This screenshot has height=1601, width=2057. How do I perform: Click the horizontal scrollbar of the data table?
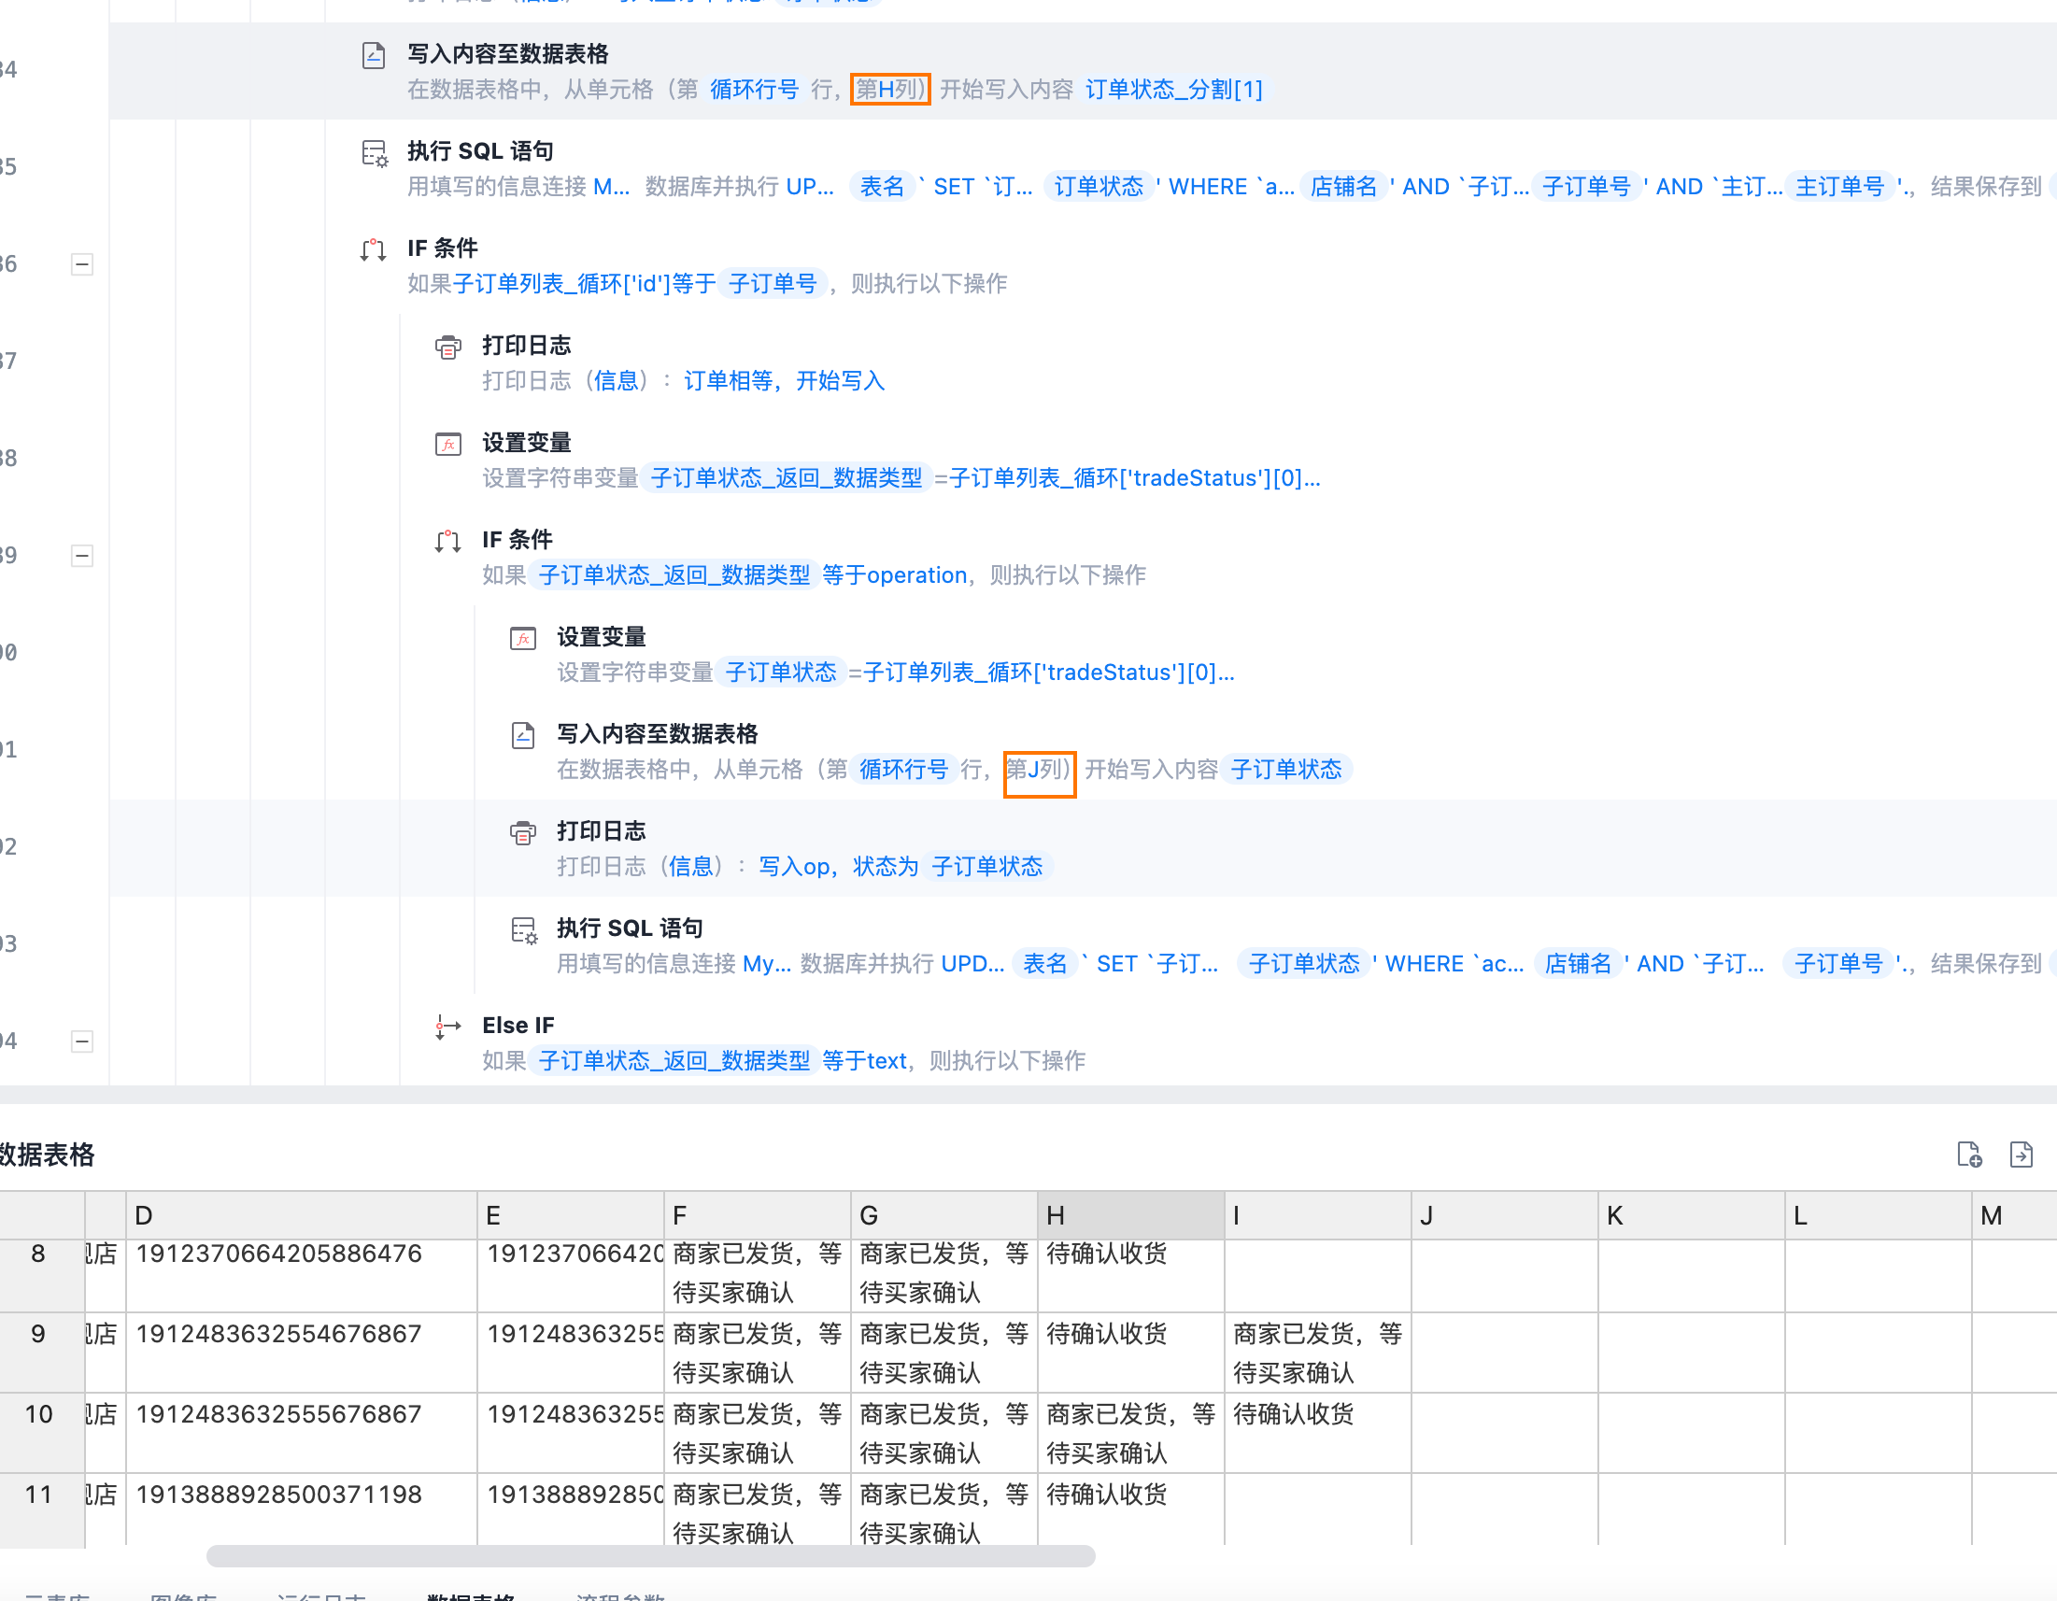point(650,1555)
